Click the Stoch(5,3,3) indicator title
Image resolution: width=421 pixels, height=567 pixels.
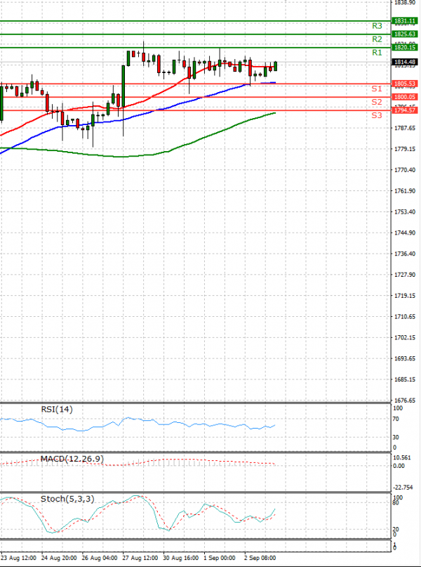pyautogui.click(x=67, y=500)
